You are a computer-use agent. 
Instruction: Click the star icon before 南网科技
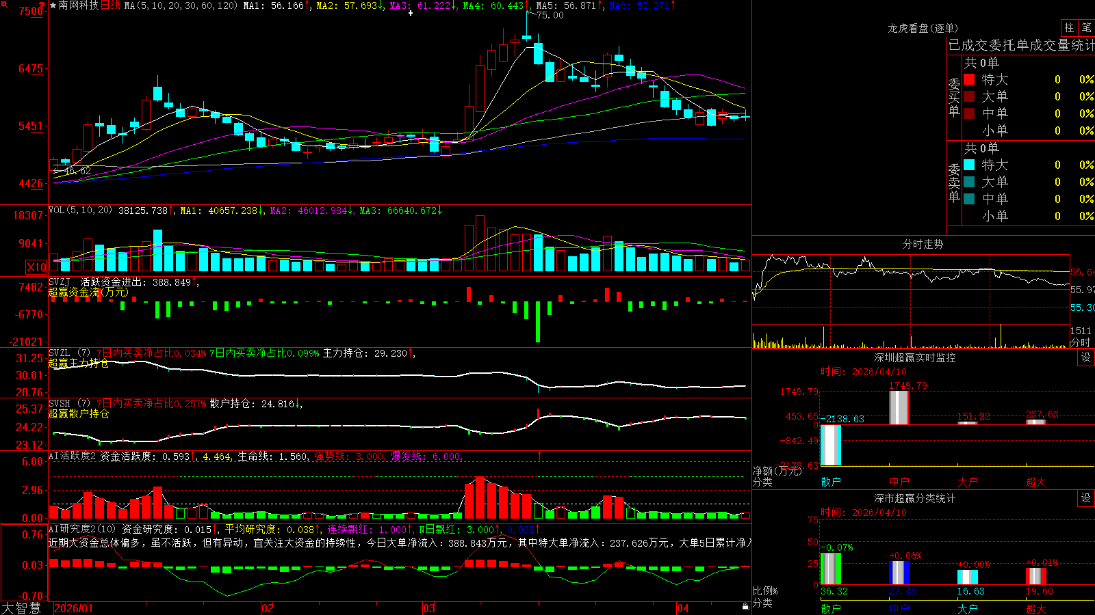[x=53, y=5]
